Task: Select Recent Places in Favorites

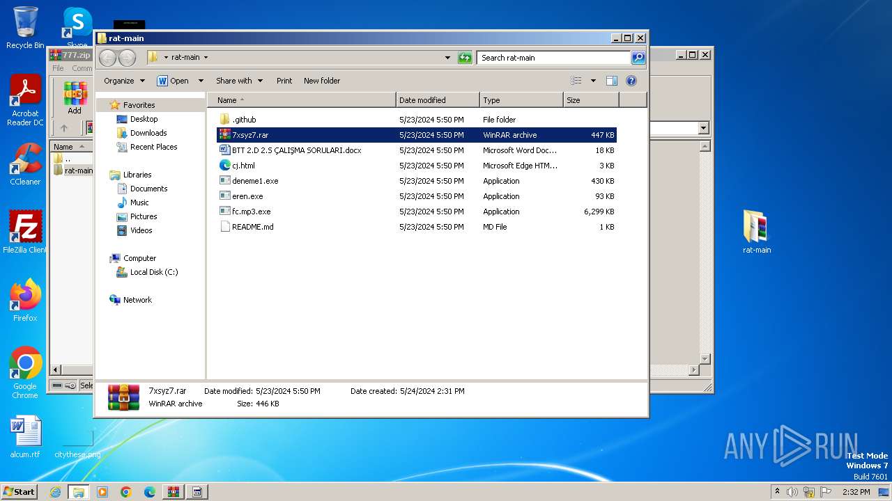Action: (153, 147)
